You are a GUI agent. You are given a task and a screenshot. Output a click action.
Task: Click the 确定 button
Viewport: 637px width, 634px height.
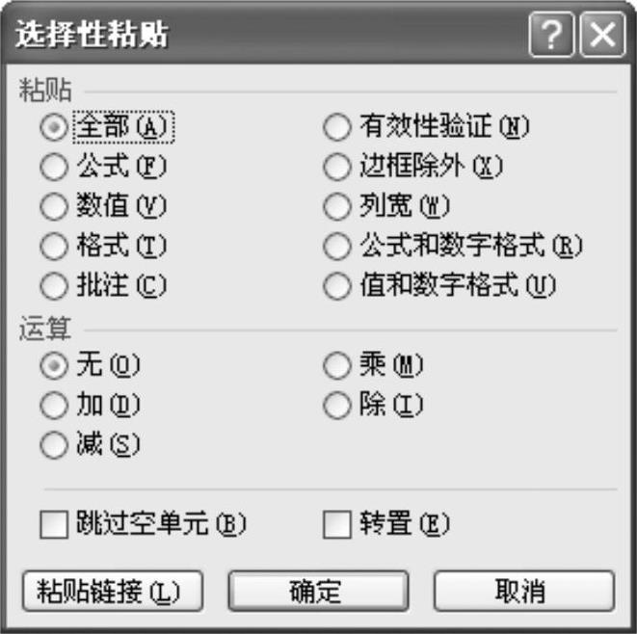(x=318, y=591)
